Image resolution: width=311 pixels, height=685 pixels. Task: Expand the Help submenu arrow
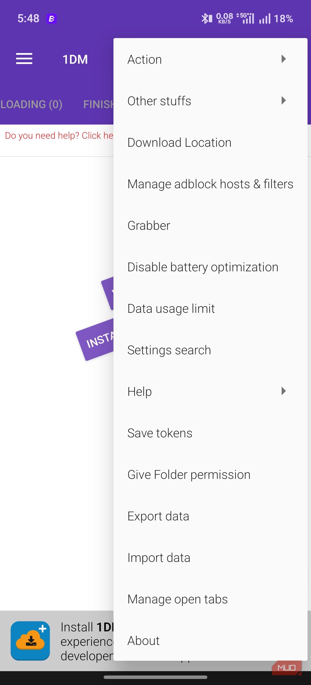click(x=283, y=391)
